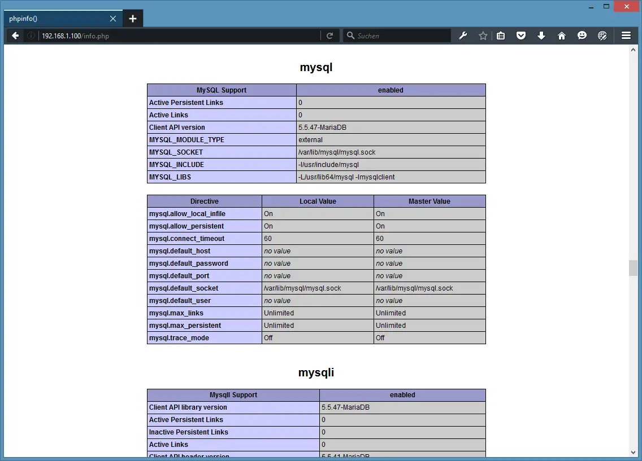
Task: Click the mysql.default_password directive
Action: point(189,264)
